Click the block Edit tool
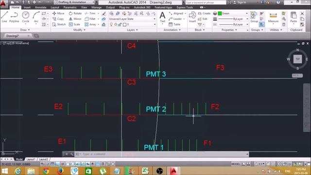This screenshot has width=311, height=175. tap(203, 19)
